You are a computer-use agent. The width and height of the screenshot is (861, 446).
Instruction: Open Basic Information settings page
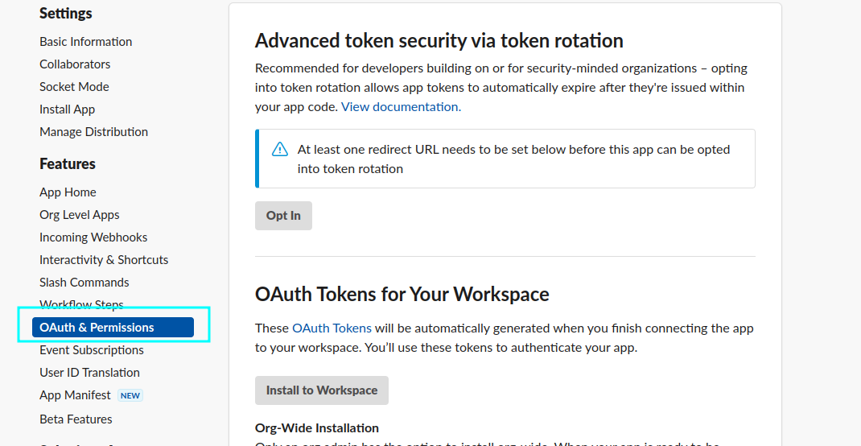click(85, 42)
